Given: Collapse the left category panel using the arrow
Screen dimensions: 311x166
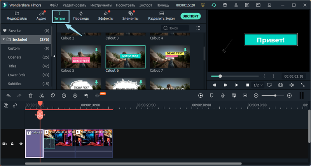Looking at the screenshot, I should [54, 57].
